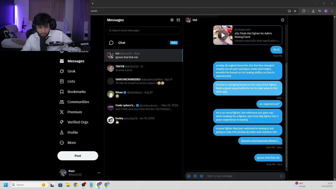Open Chrome downloads icon
The image size is (336, 189).
tap(313, 11)
